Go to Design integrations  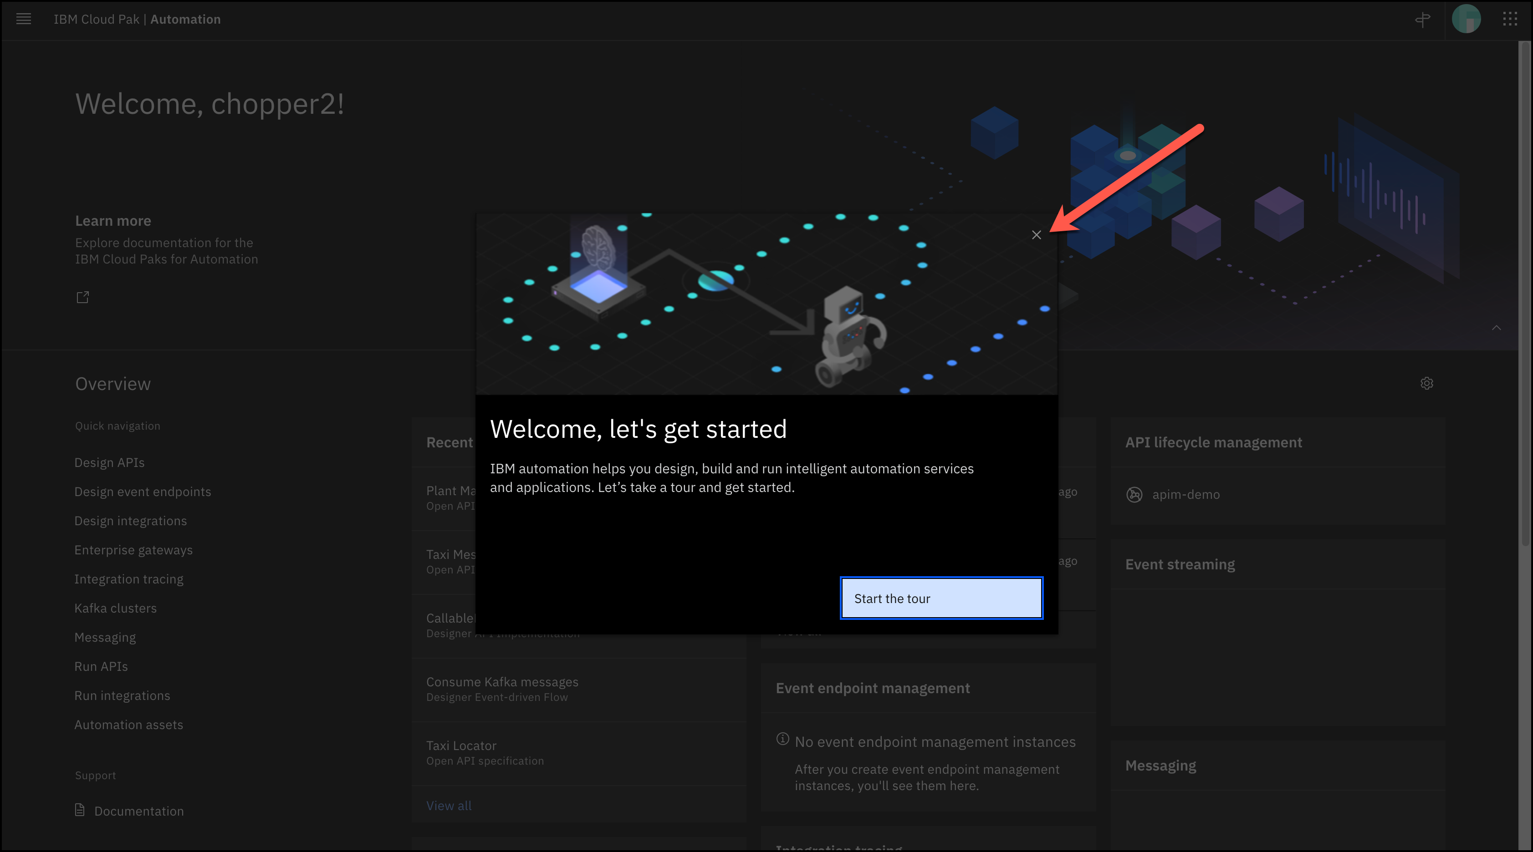point(130,521)
